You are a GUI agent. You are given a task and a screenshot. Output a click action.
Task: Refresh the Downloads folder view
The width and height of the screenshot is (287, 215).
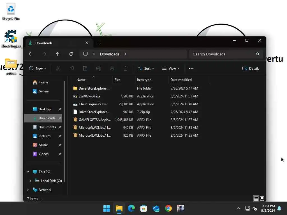[x=71, y=54]
